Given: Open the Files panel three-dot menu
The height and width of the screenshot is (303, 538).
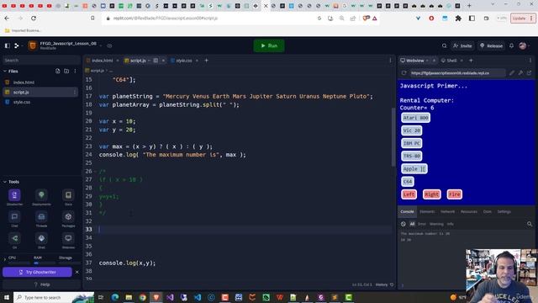Looking at the screenshot, I should tap(75, 71).
